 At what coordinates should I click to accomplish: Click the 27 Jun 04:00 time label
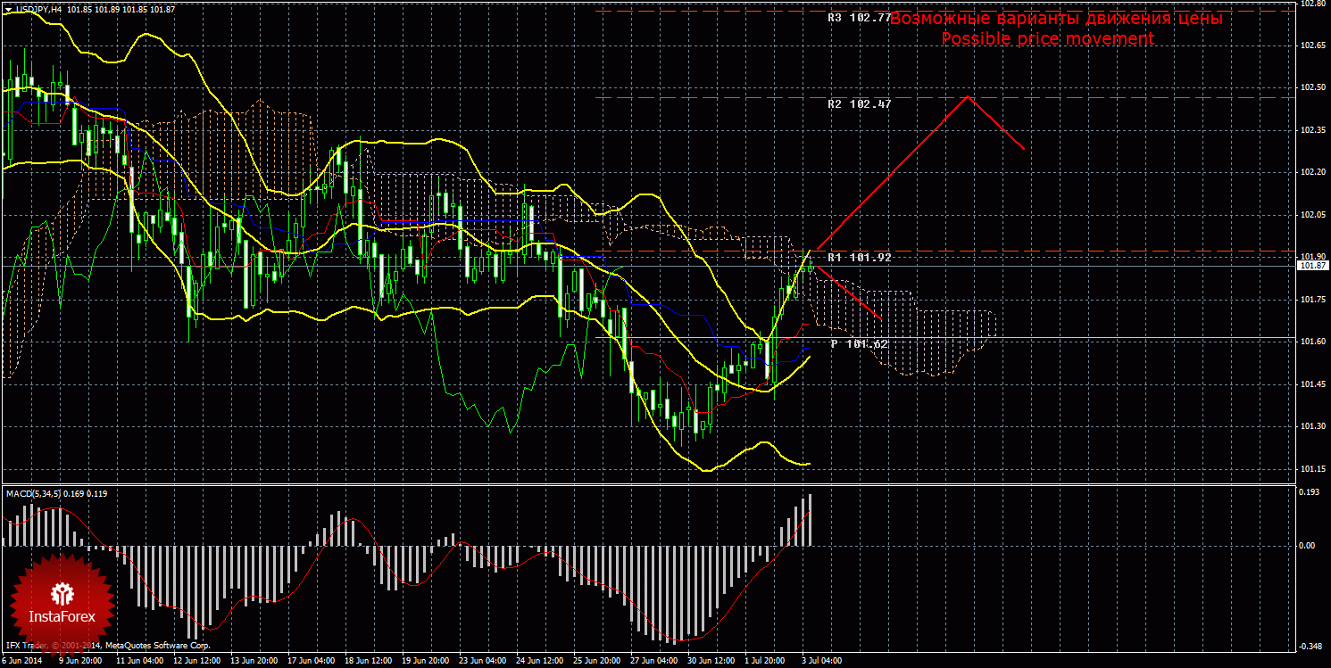[654, 661]
